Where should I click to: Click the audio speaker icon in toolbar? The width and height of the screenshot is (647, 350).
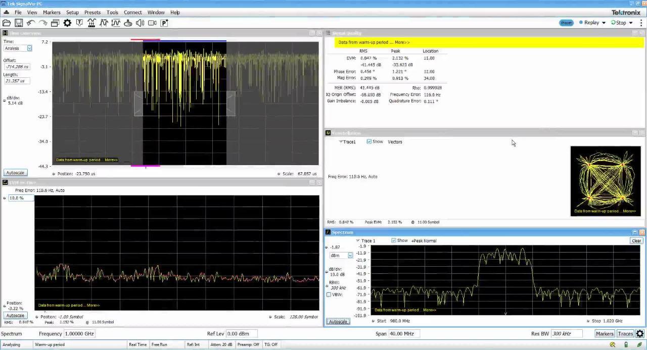[x=140, y=23]
